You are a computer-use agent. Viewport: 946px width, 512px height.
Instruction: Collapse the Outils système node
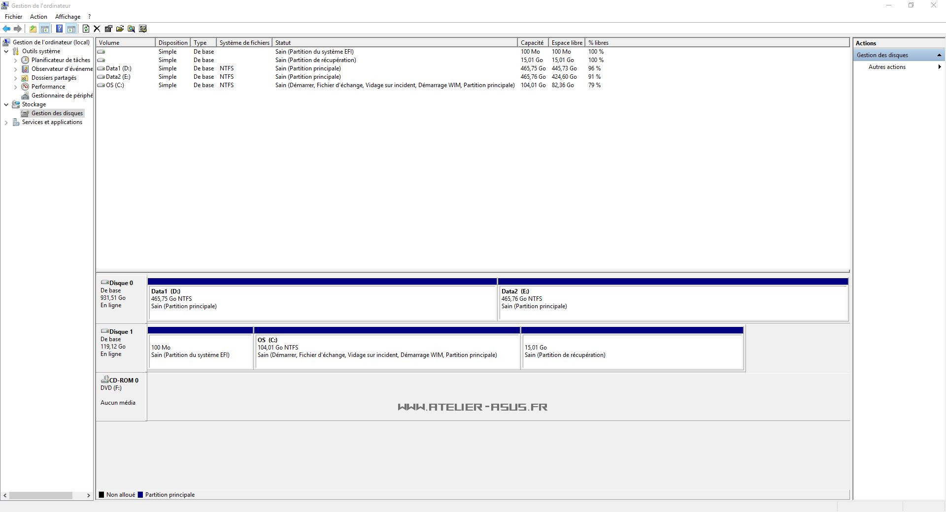coord(6,51)
